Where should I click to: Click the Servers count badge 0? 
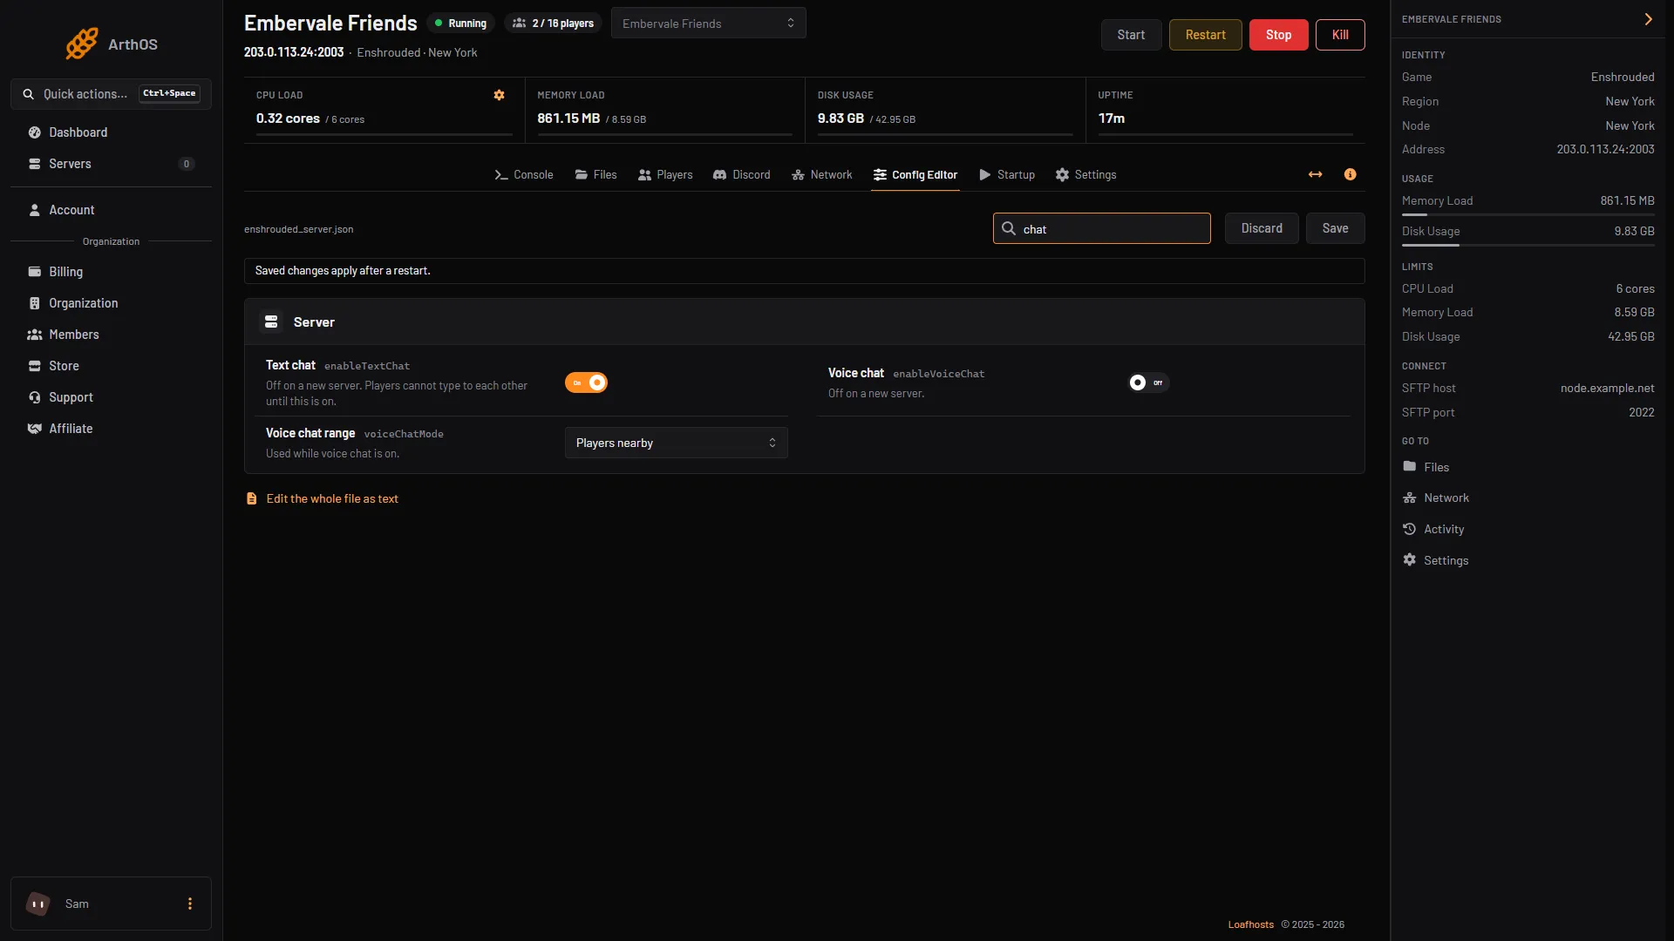click(186, 164)
